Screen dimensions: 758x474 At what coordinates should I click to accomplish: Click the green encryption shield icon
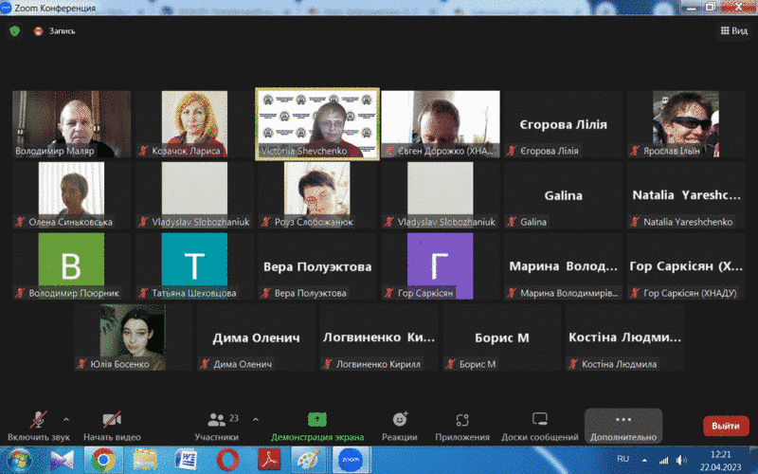click(14, 30)
